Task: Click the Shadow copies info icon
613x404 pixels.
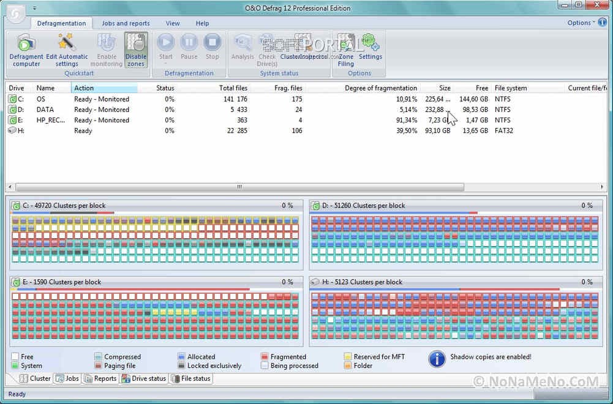Action: point(437,359)
